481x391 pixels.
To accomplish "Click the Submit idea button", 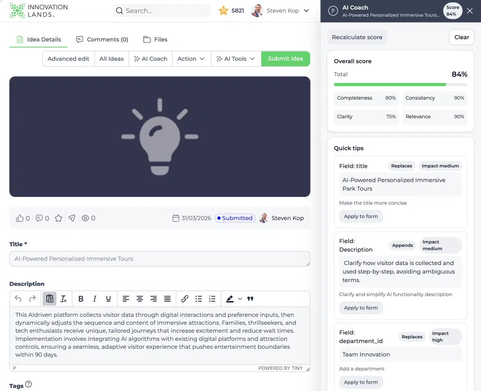I will pos(285,59).
